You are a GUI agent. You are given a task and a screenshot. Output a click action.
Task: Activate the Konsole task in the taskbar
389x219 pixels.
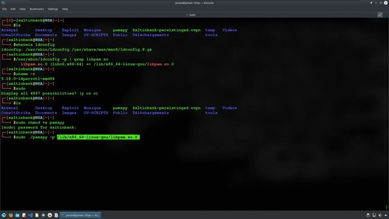click(x=80, y=215)
